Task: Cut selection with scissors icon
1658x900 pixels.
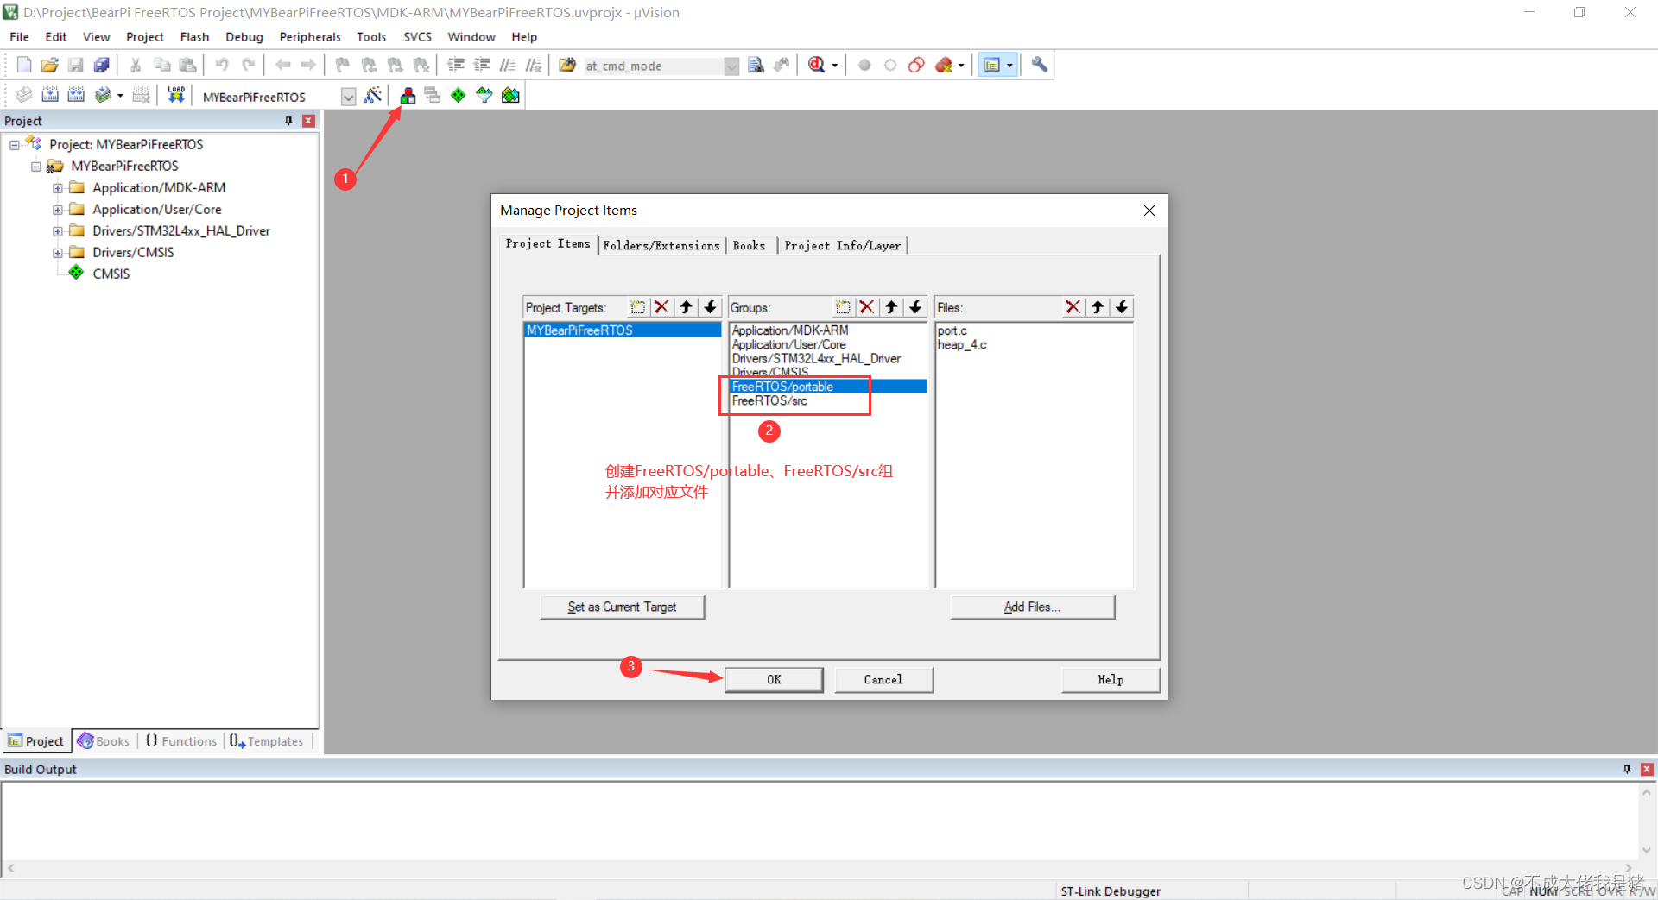Action: pyautogui.click(x=136, y=65)
